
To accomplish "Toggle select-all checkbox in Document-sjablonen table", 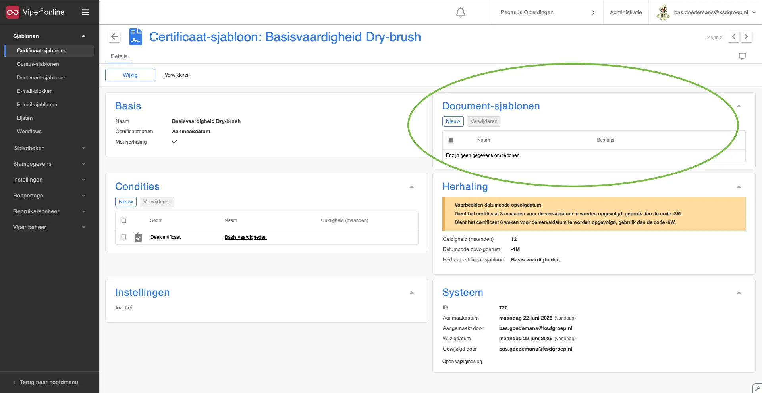I will (x=451, y=140).
